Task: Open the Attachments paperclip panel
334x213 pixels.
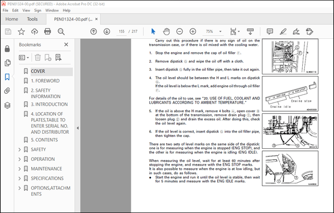Action: pos(7,91)
